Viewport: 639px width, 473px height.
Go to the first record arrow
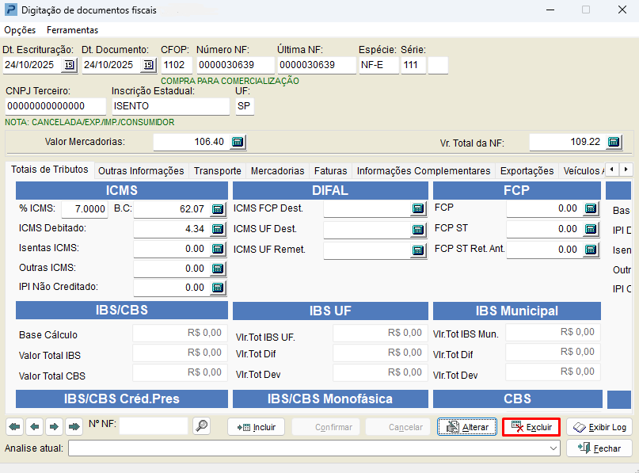[x=15, y=427]
